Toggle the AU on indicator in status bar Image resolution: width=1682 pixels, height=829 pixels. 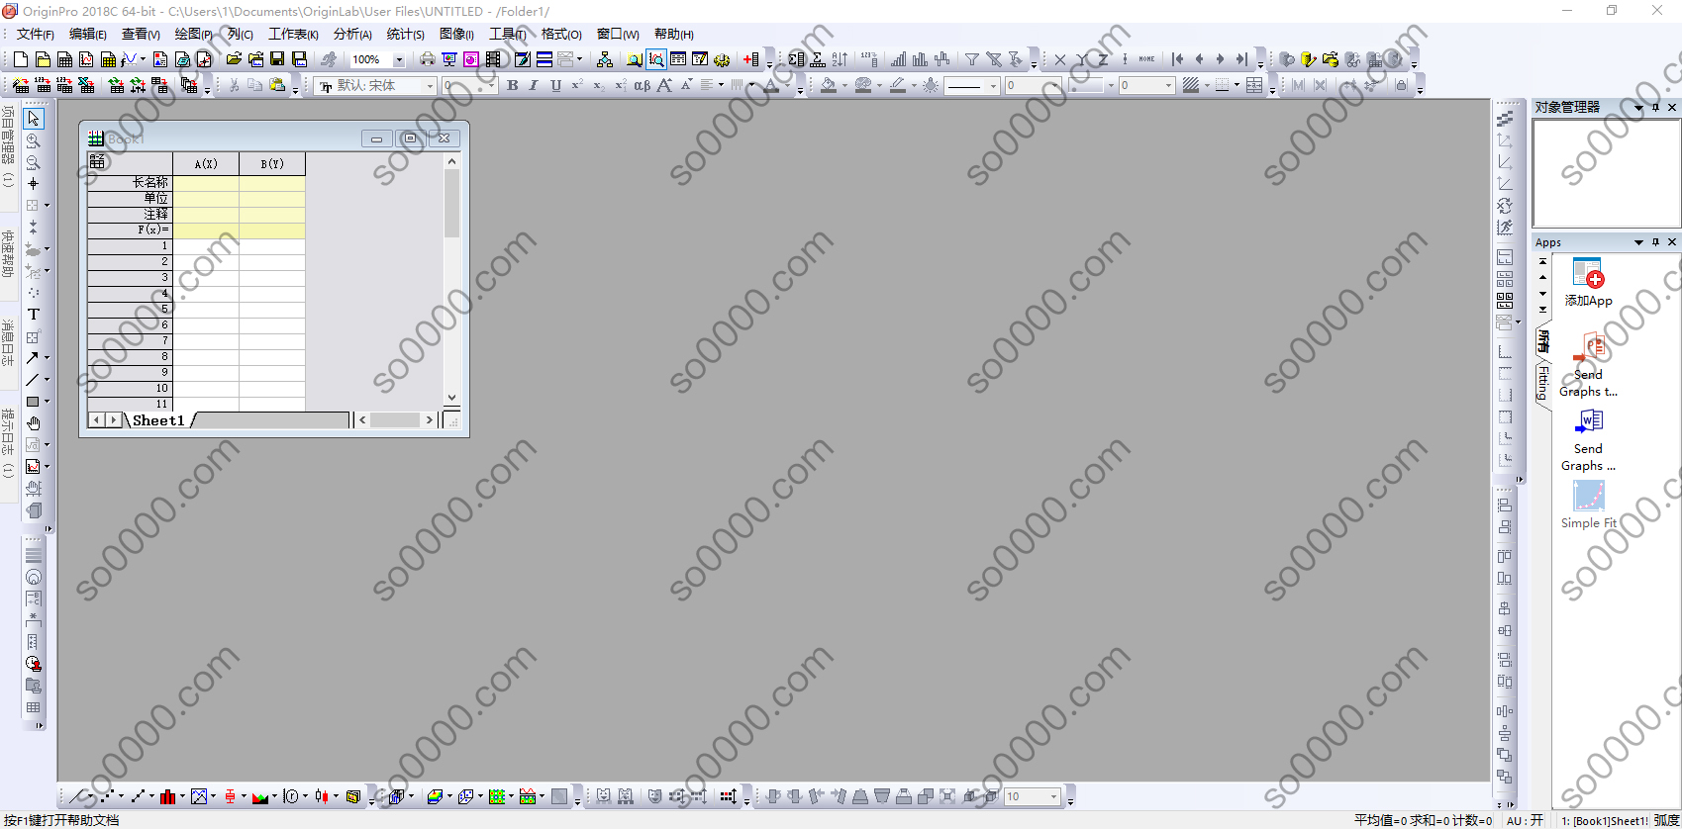(x=1525, y=820)
